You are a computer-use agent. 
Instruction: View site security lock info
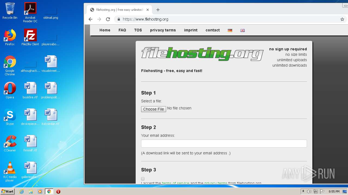pos(119,19)
